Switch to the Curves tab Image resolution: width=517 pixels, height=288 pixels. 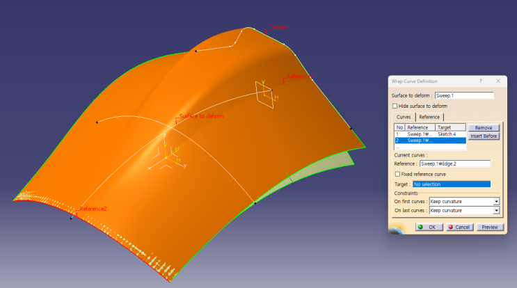pyautogui.click(x=404, y=117)
